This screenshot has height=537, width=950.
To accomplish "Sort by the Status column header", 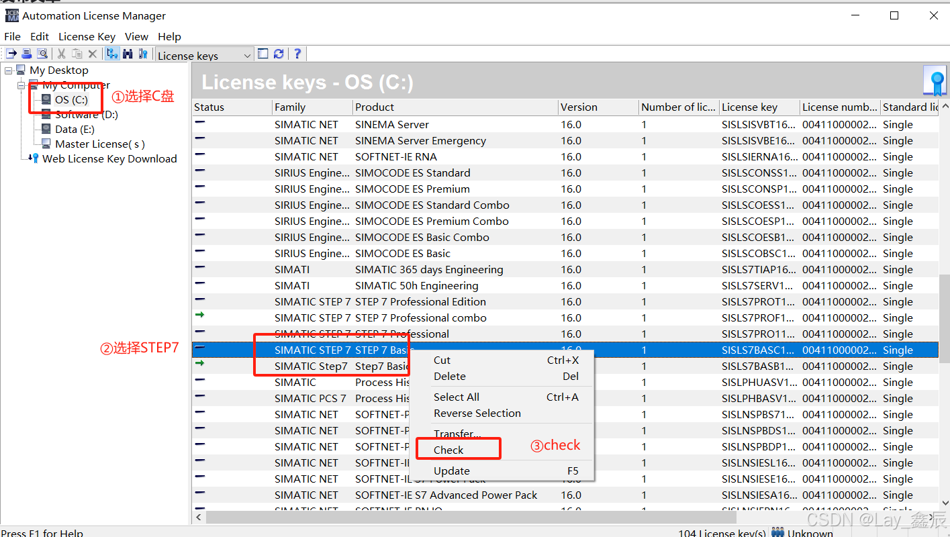I will coord(232,107).
